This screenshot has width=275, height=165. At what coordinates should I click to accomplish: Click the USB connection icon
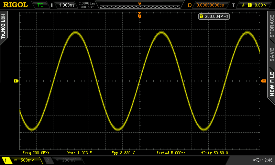point(257,160)
